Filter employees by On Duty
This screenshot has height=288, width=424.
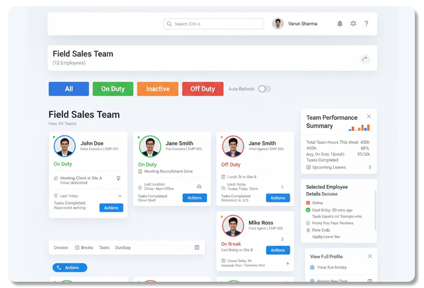pyautogui.click(x=113, y=89)
